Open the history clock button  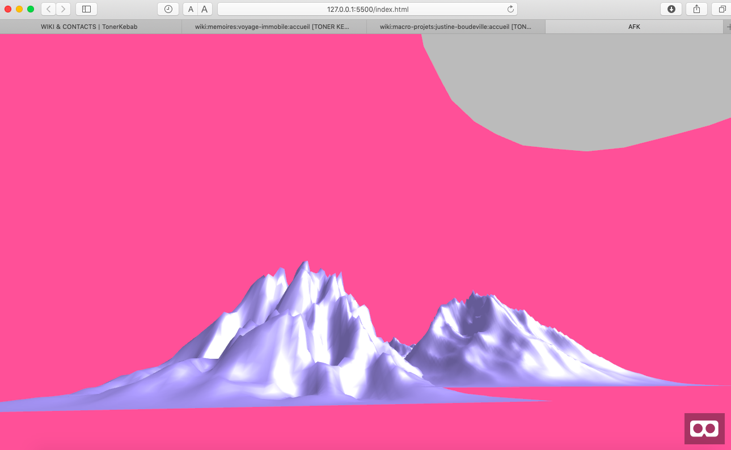(168, 9)
